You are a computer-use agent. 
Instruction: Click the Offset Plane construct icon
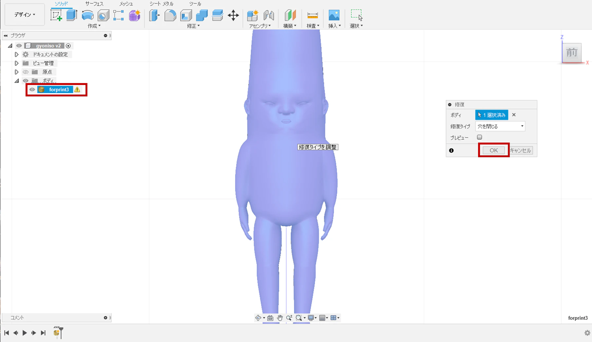[290, 15]
